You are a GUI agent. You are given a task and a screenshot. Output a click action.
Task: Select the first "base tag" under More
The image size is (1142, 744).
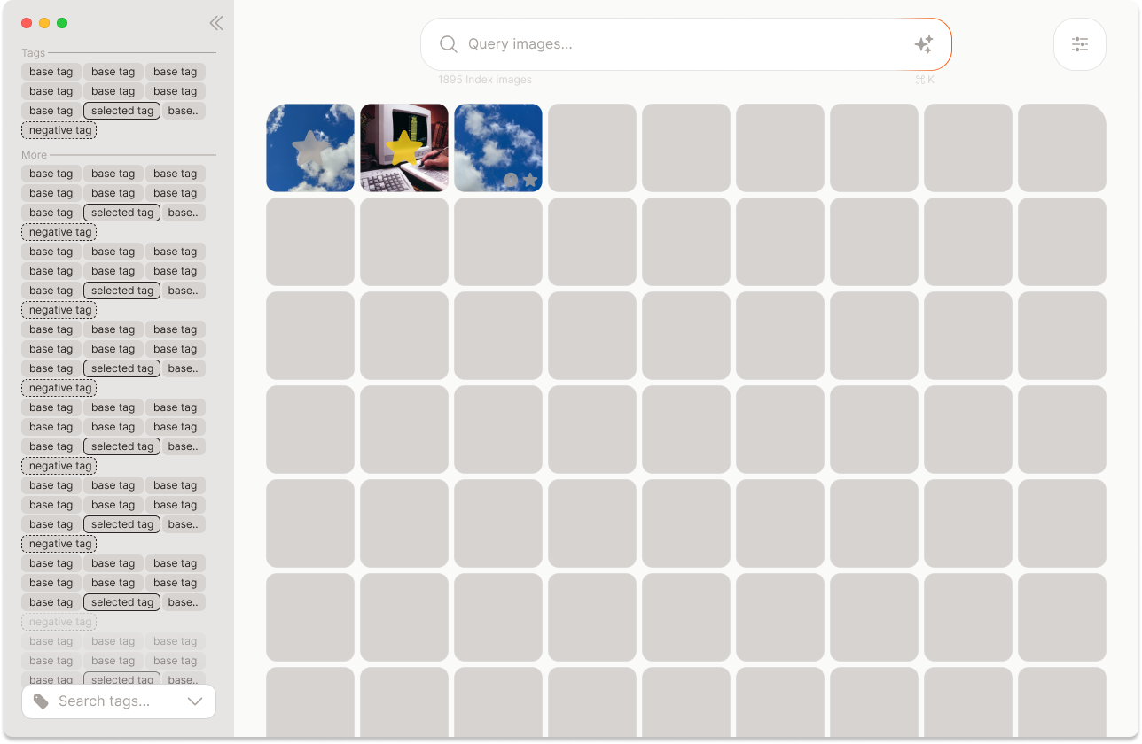51,174
